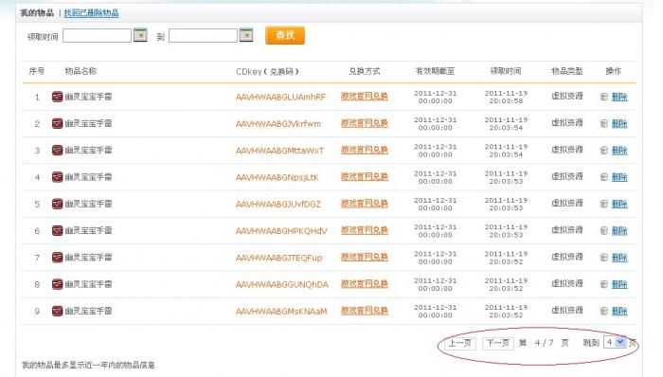663x377 pixels.
Task: Click trash icon for key AAVHWAABGJUvfDGZ
Action: click(604, 204)
